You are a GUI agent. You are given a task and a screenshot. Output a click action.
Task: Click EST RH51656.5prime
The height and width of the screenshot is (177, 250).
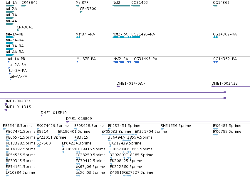tap(176, 126)
